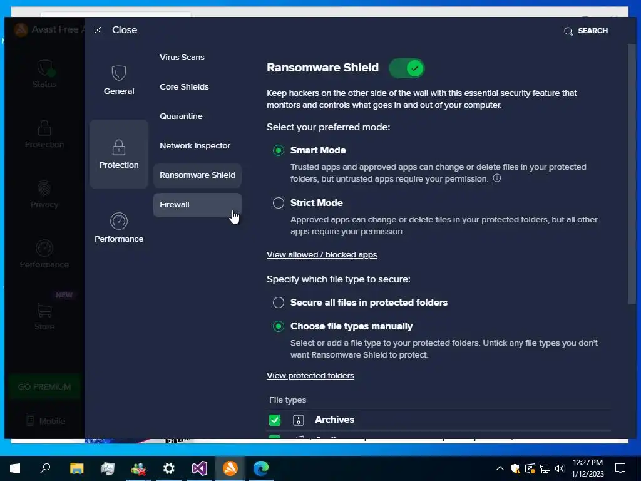Viewport: 641px width, 481px height.
Task: Click the settings panel vertical scrollbar
Action: click(632, 174)
